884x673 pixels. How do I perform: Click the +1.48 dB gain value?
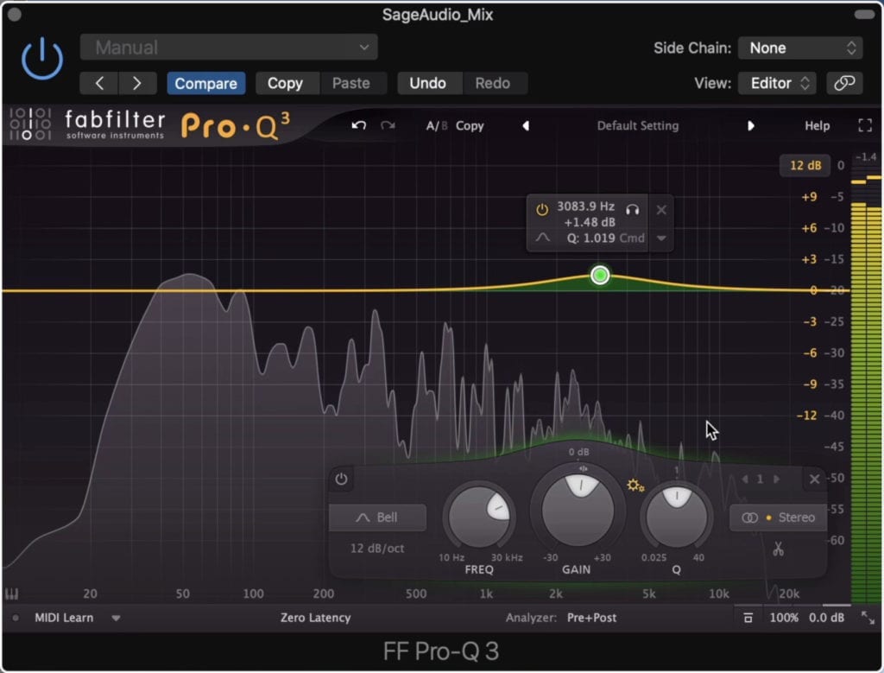coord(590,222)
